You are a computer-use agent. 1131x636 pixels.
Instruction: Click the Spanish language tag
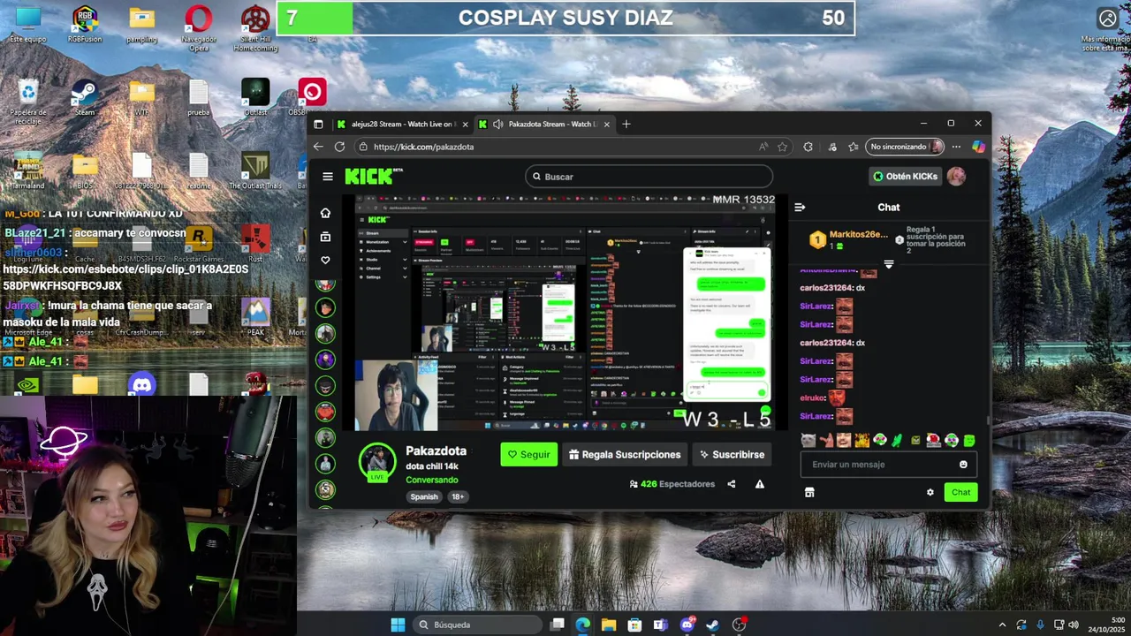424,496
